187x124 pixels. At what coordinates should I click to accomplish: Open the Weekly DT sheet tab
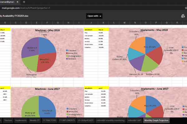point(35,120)
